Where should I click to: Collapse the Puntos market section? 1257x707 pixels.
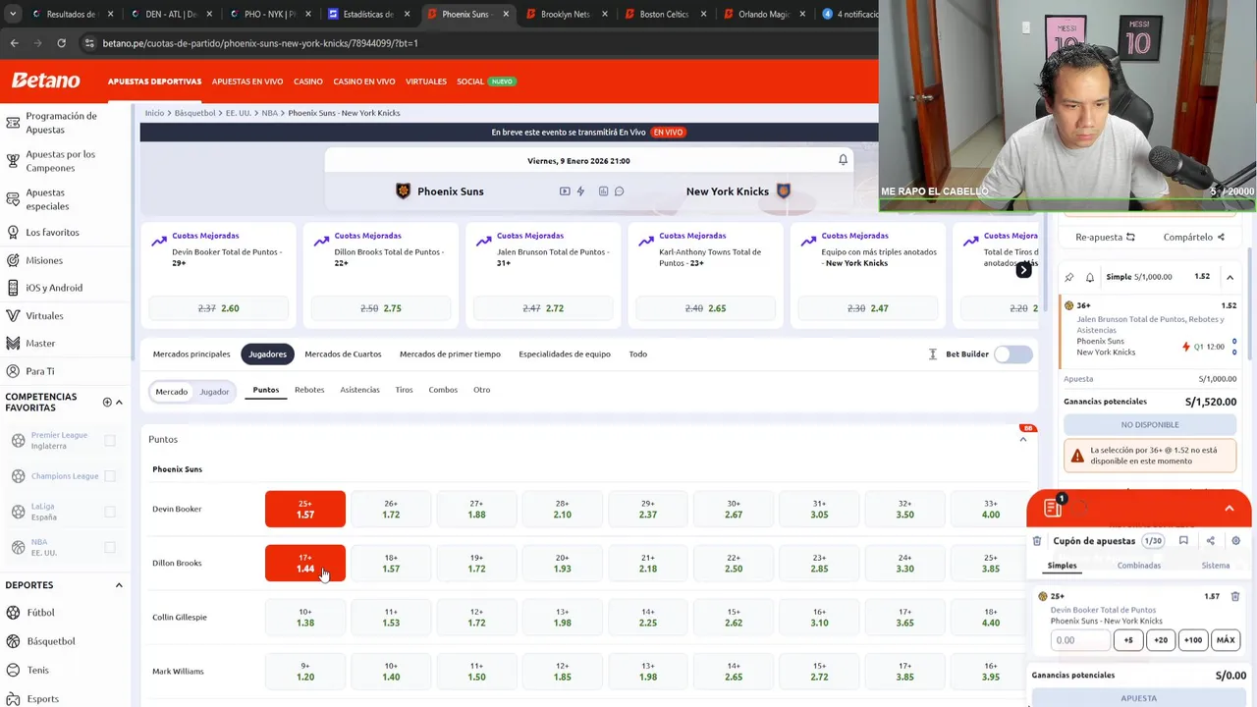[x=1022, y=439]
